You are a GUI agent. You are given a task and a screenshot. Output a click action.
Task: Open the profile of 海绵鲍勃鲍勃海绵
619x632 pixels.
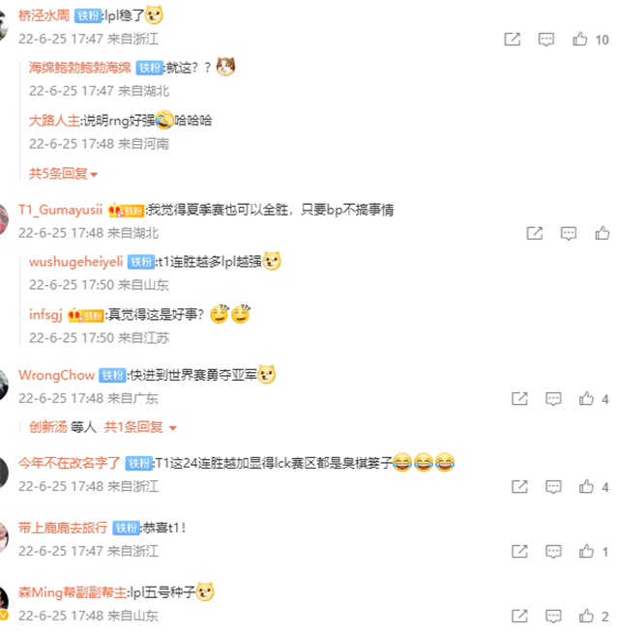coord(80,68)
